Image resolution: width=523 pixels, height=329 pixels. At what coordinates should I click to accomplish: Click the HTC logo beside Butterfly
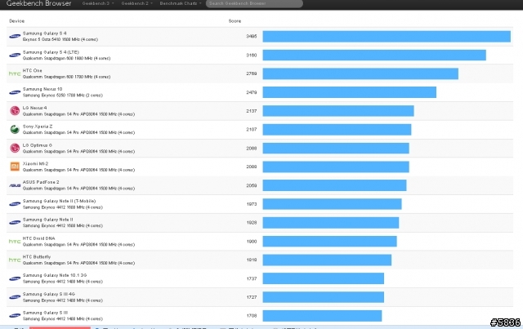15,260
